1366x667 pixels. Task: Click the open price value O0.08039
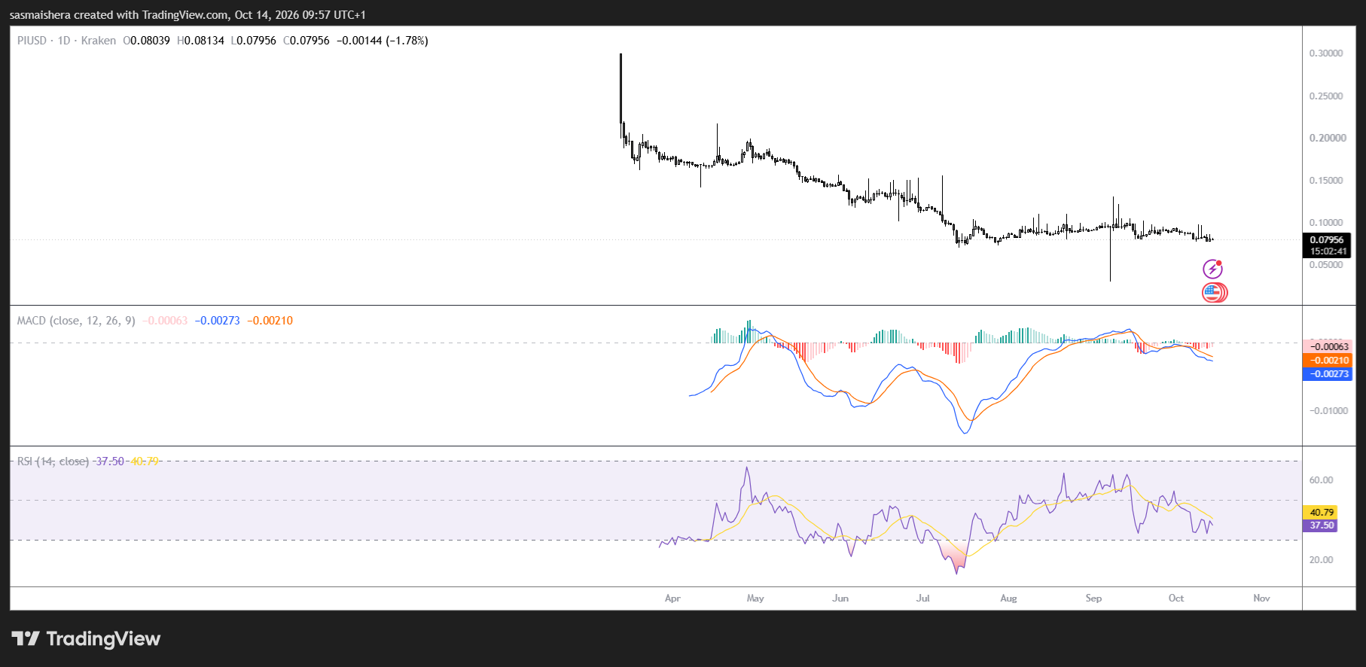[146, 41]
